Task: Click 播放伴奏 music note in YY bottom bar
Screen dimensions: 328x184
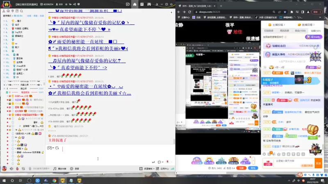Action: (x=60, y=168)
